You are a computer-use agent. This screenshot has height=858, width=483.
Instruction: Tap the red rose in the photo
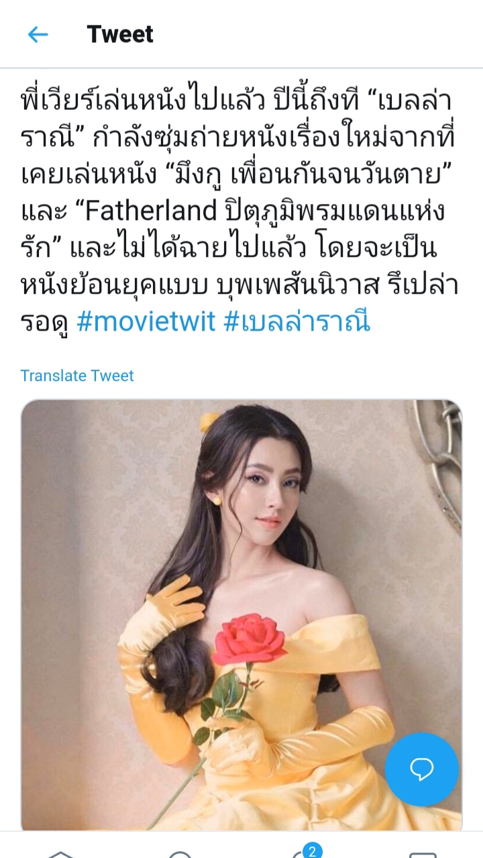click(x=249, y=639)
